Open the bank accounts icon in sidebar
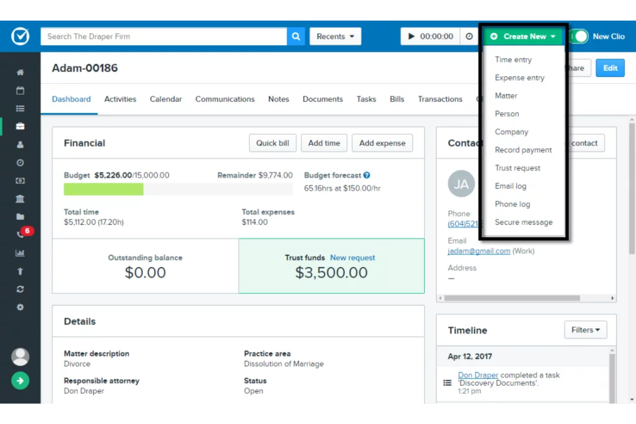This screenshot has height=424, width=636. pos(20,198)
